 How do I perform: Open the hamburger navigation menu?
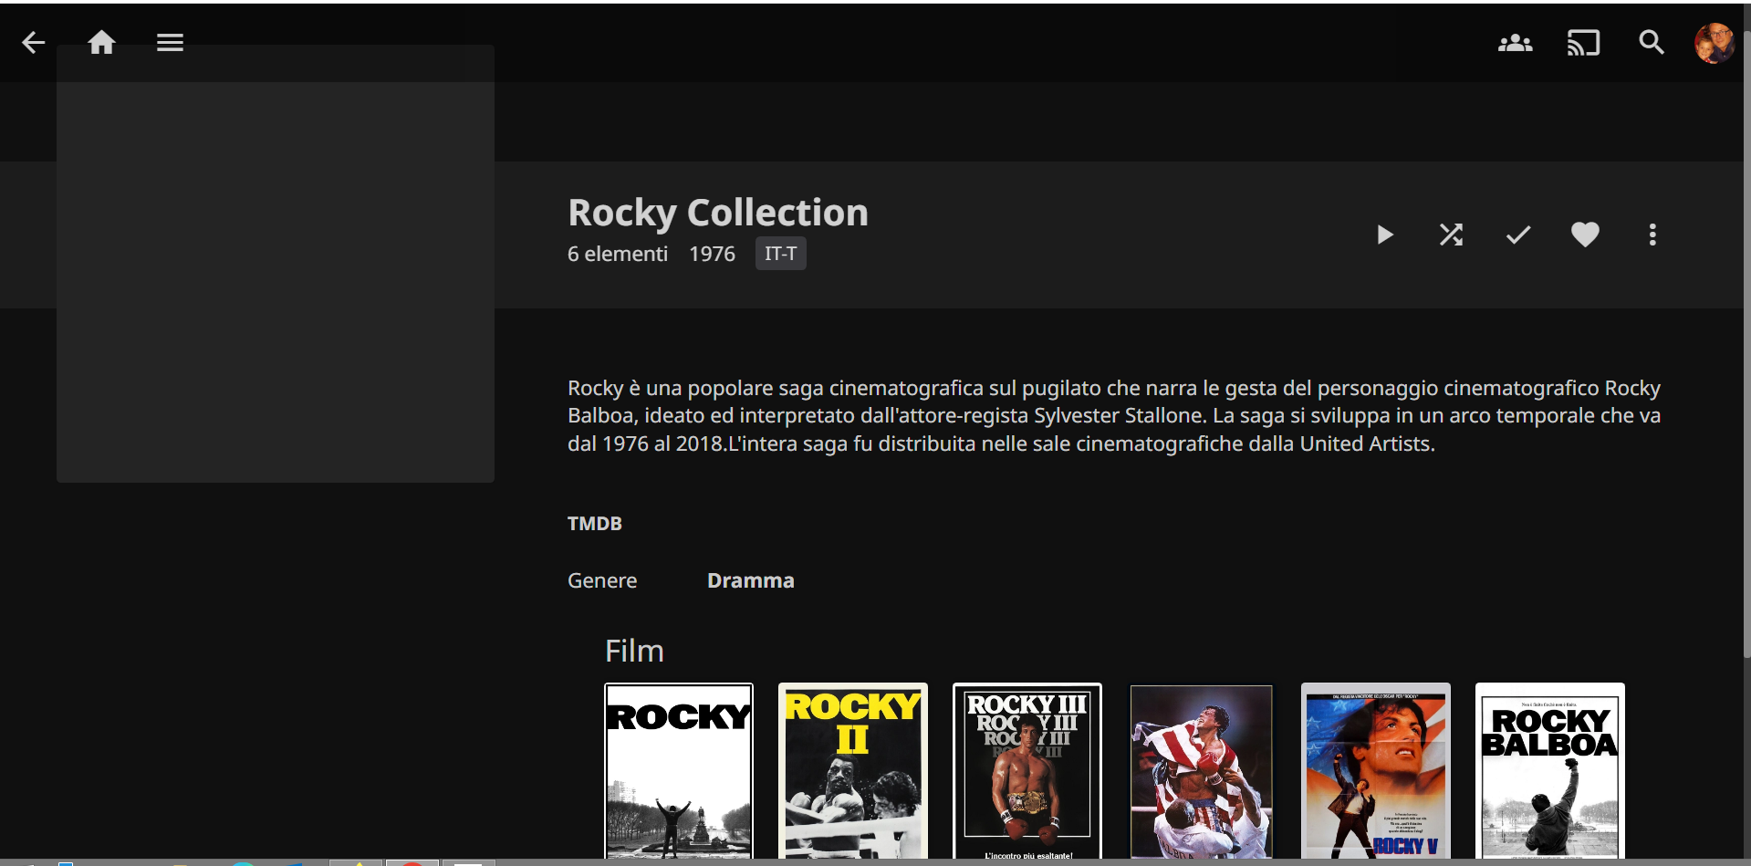(170, 43)
